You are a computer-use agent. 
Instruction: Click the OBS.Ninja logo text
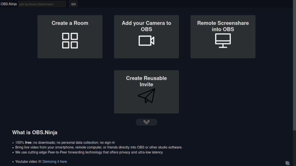[x=8, y=4]
